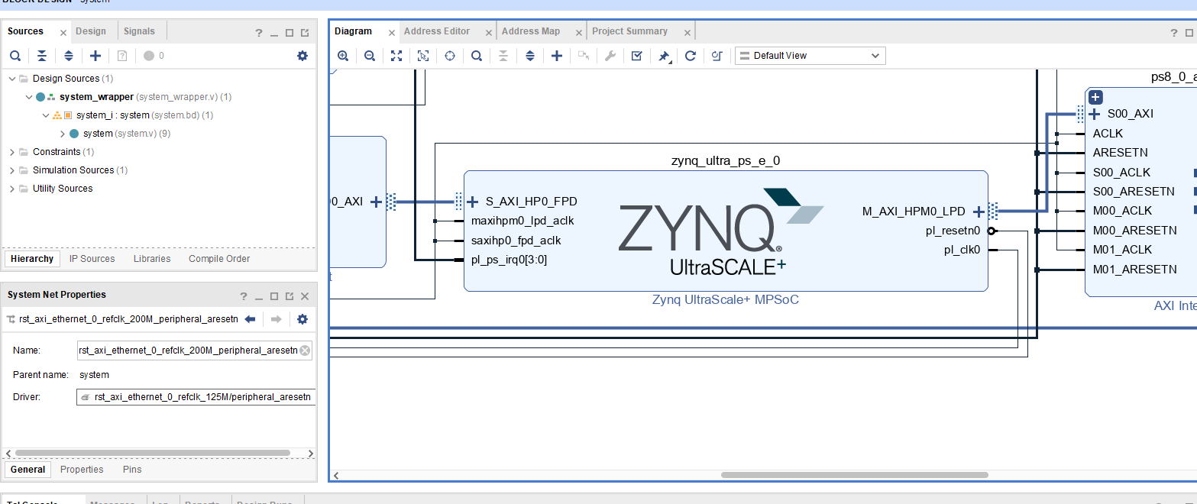Collapse all in Sources panel
This screenshot has width=1197, height=504.
point(42,56)
